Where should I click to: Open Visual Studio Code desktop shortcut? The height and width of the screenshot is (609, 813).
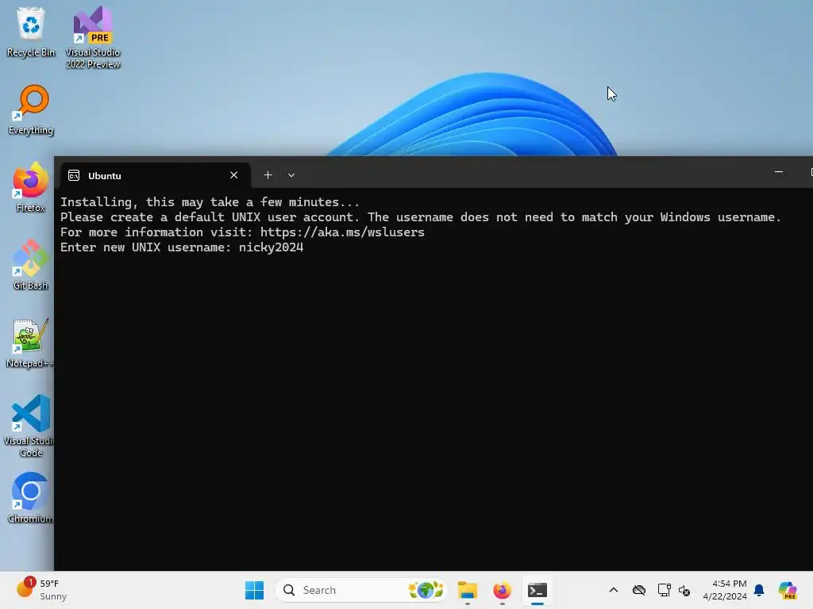click(29, 425)
